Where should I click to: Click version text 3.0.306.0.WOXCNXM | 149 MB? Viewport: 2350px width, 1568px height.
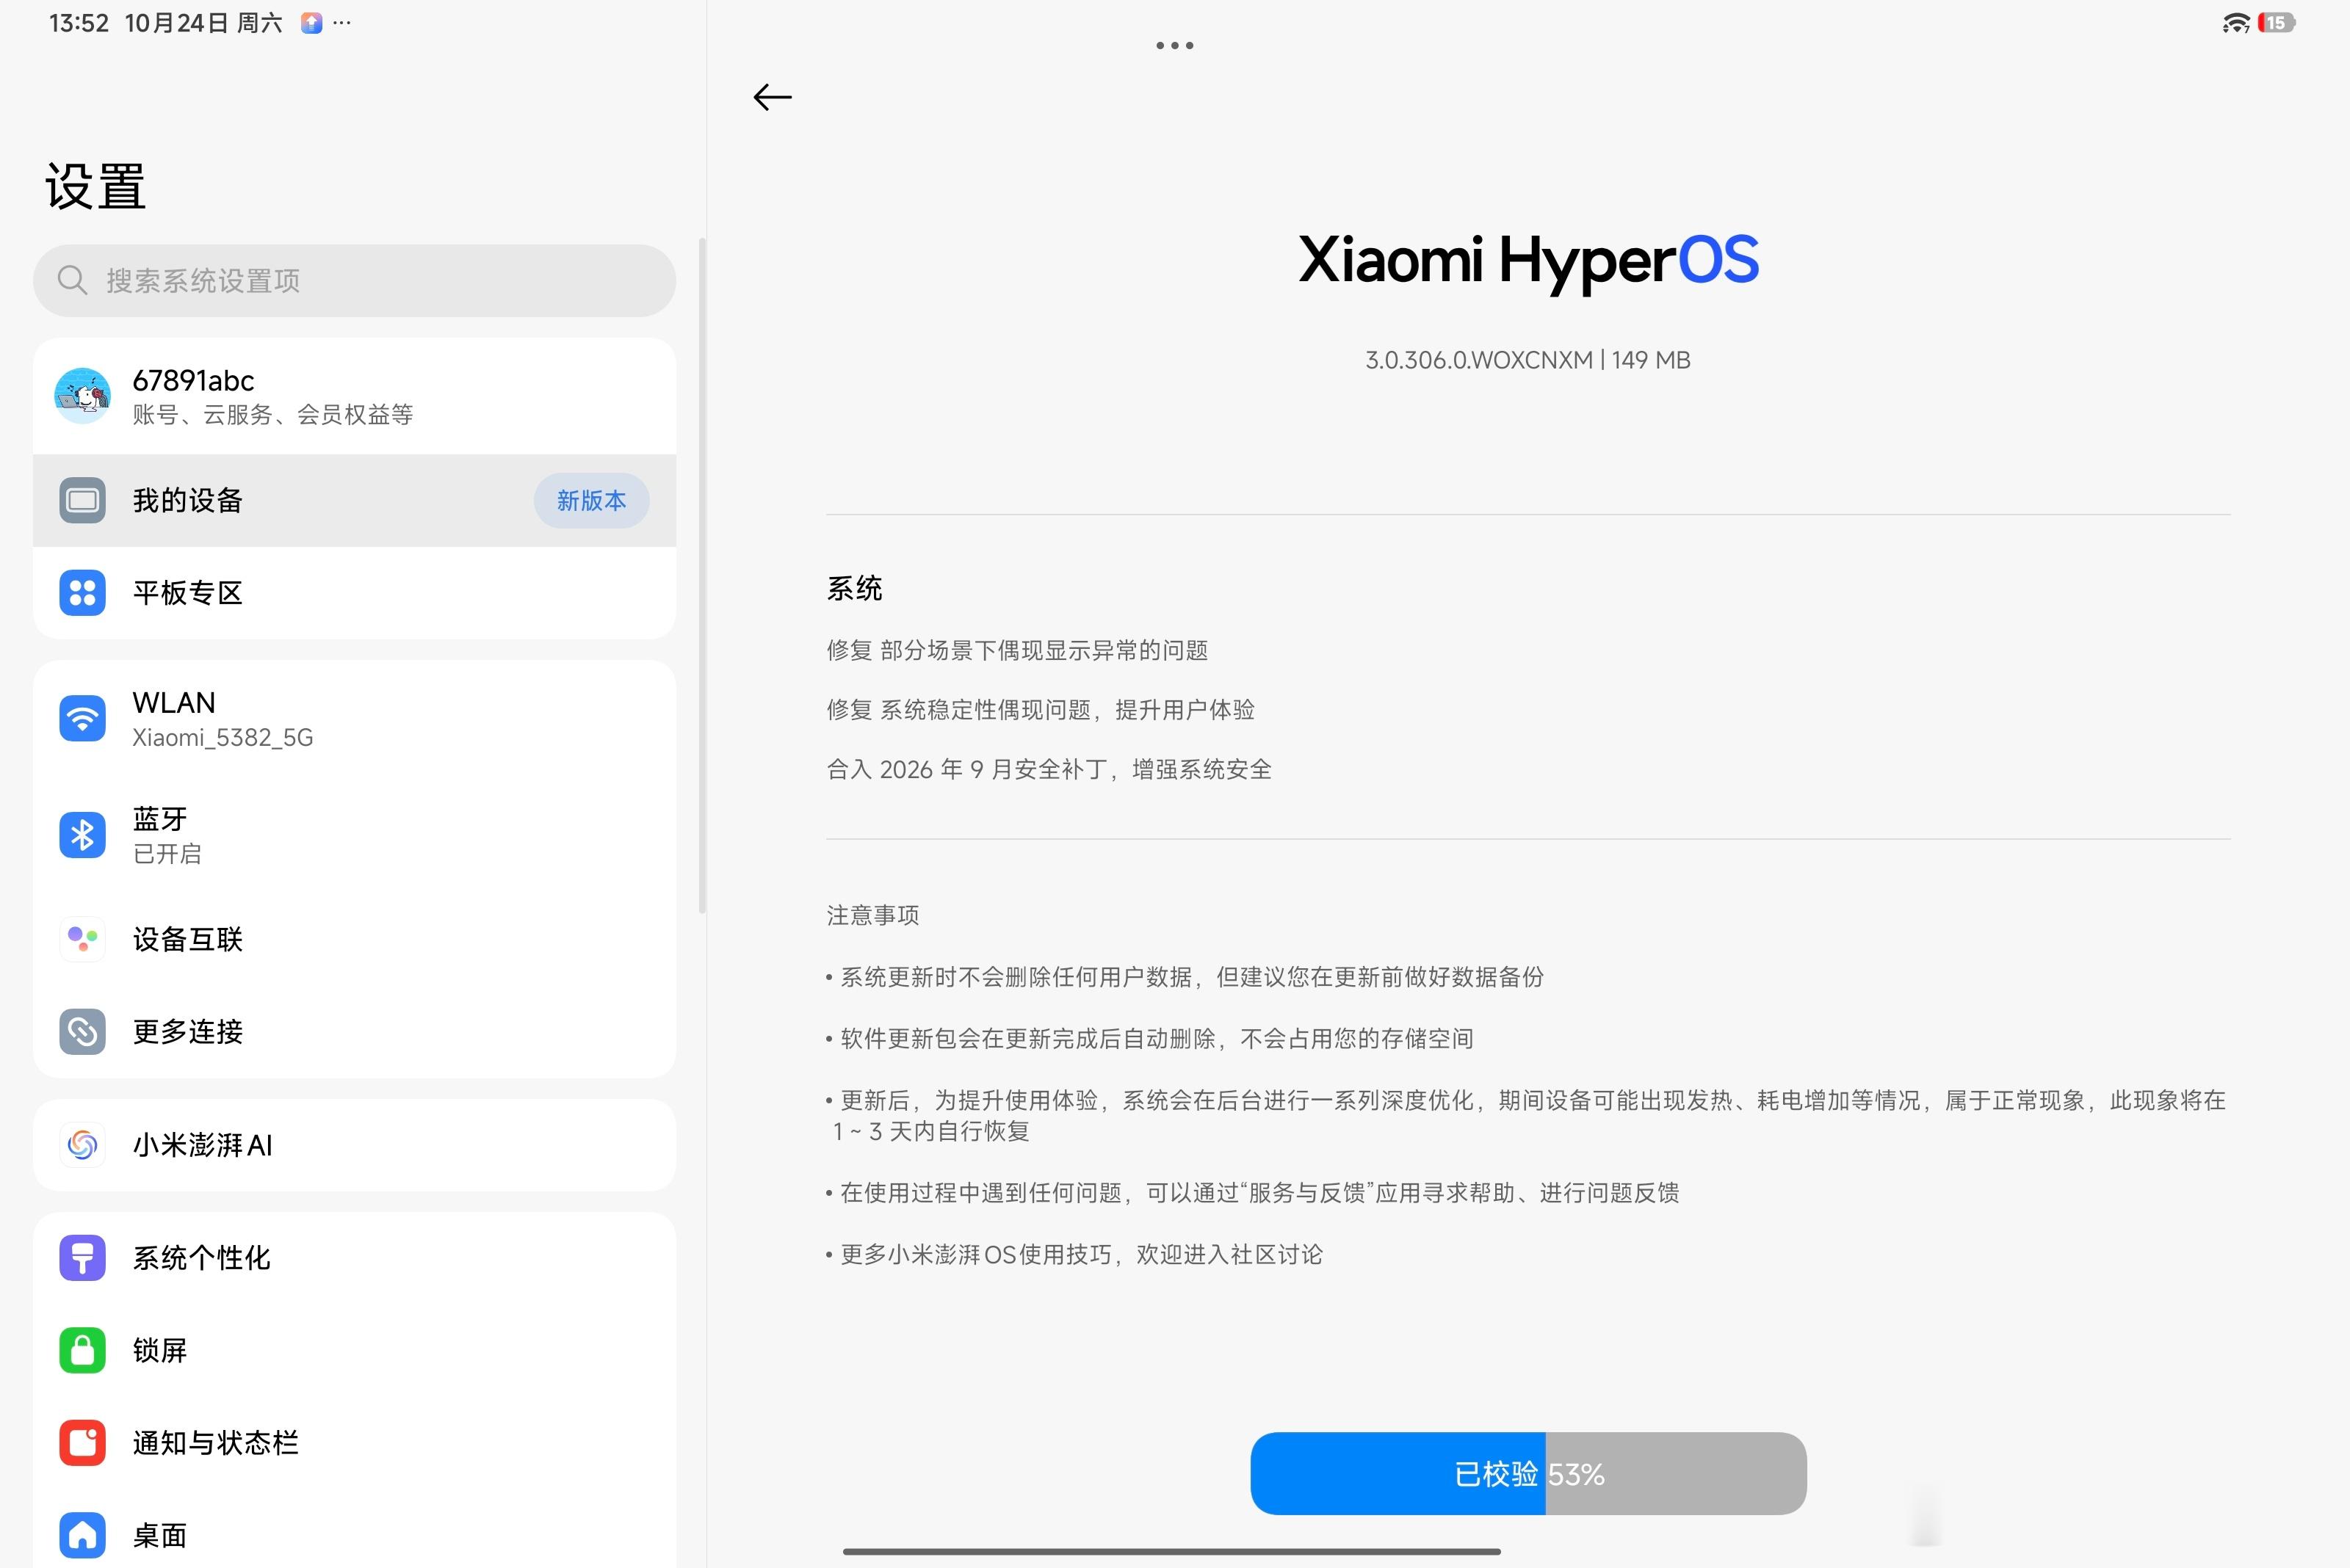pyautogui.click(x=1527, y=360)
